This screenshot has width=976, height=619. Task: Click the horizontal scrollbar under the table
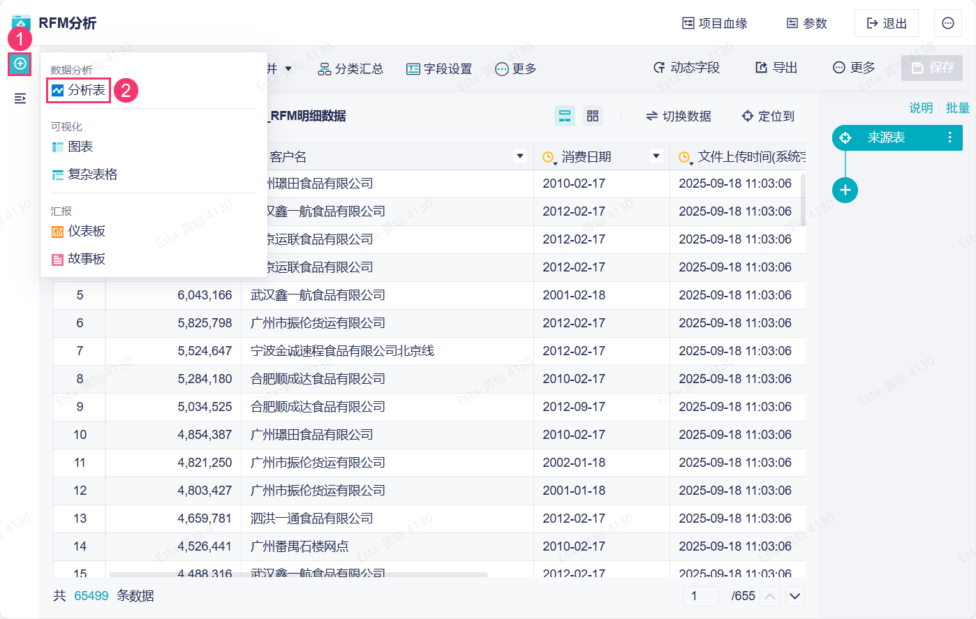pyautogui.click(x=298, y=575)
